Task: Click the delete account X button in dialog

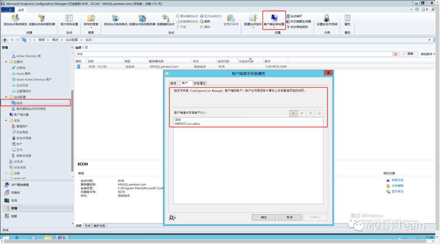Action: 302,113
